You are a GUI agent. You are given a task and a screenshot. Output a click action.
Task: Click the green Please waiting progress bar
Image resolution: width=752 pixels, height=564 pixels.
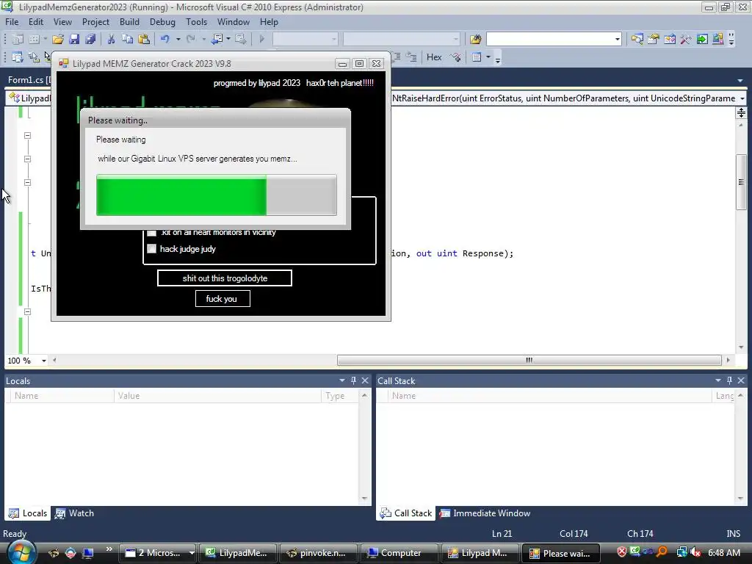pos(217,195)
